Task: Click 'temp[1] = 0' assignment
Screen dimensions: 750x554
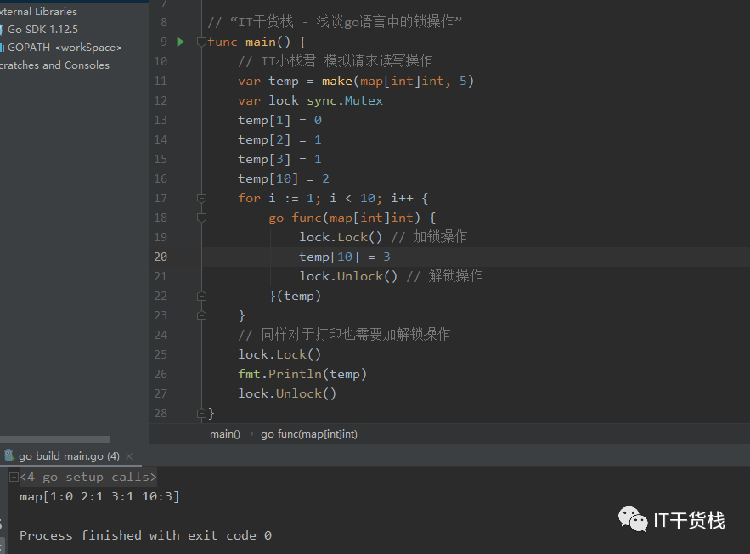Action: coord(279,120)
